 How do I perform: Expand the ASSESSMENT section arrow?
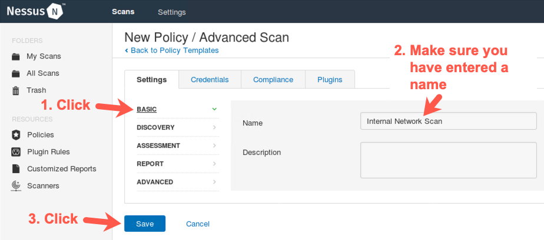(214, 146)
